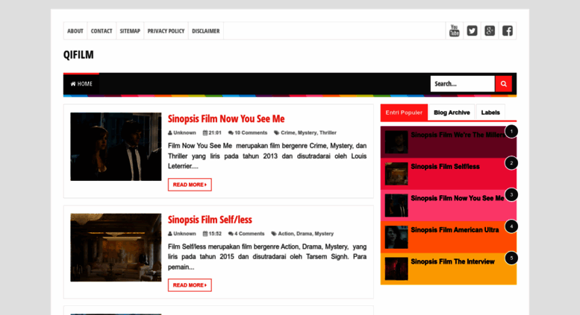The image size is (580, 315).
Task: Open the Twitter social icon
Action: pyautogui.click(x=472, y=31)
